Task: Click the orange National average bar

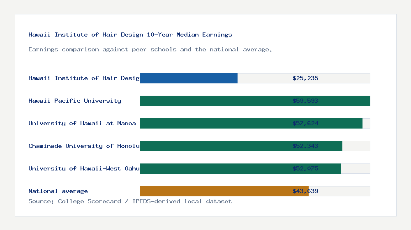Action: point(224,191)
